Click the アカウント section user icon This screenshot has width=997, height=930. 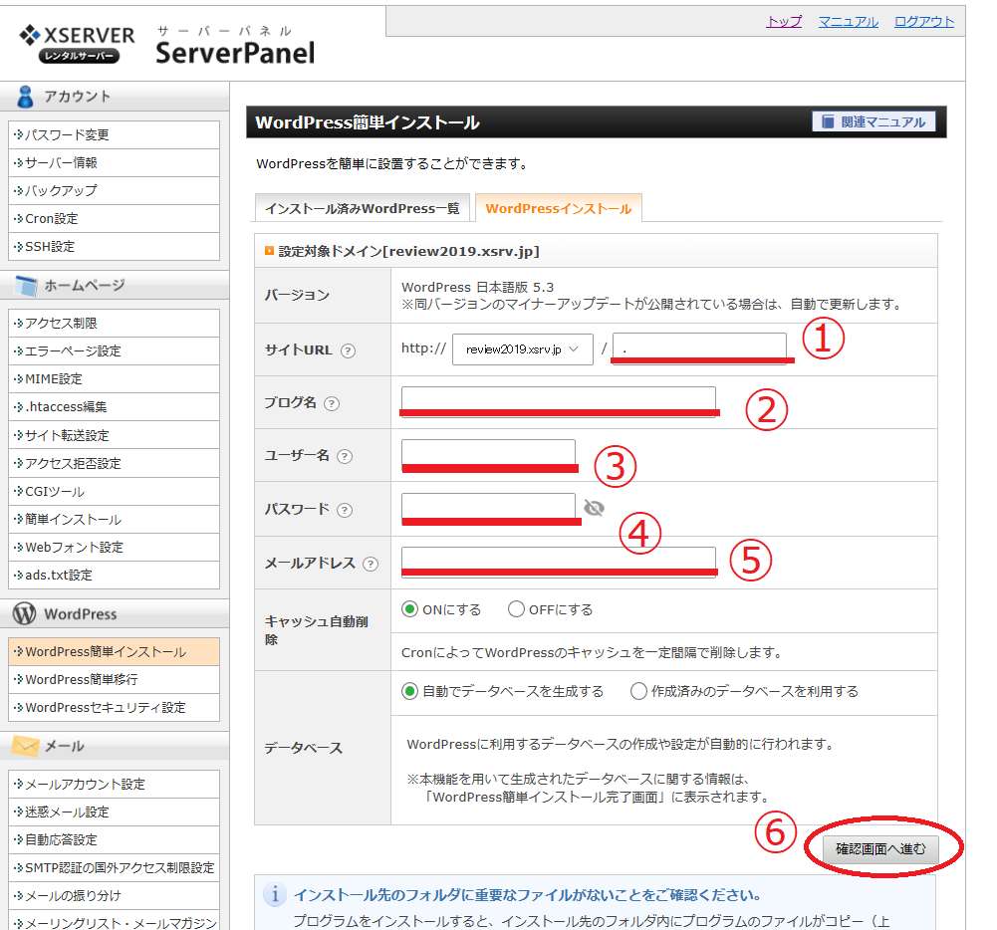(26, 97)
